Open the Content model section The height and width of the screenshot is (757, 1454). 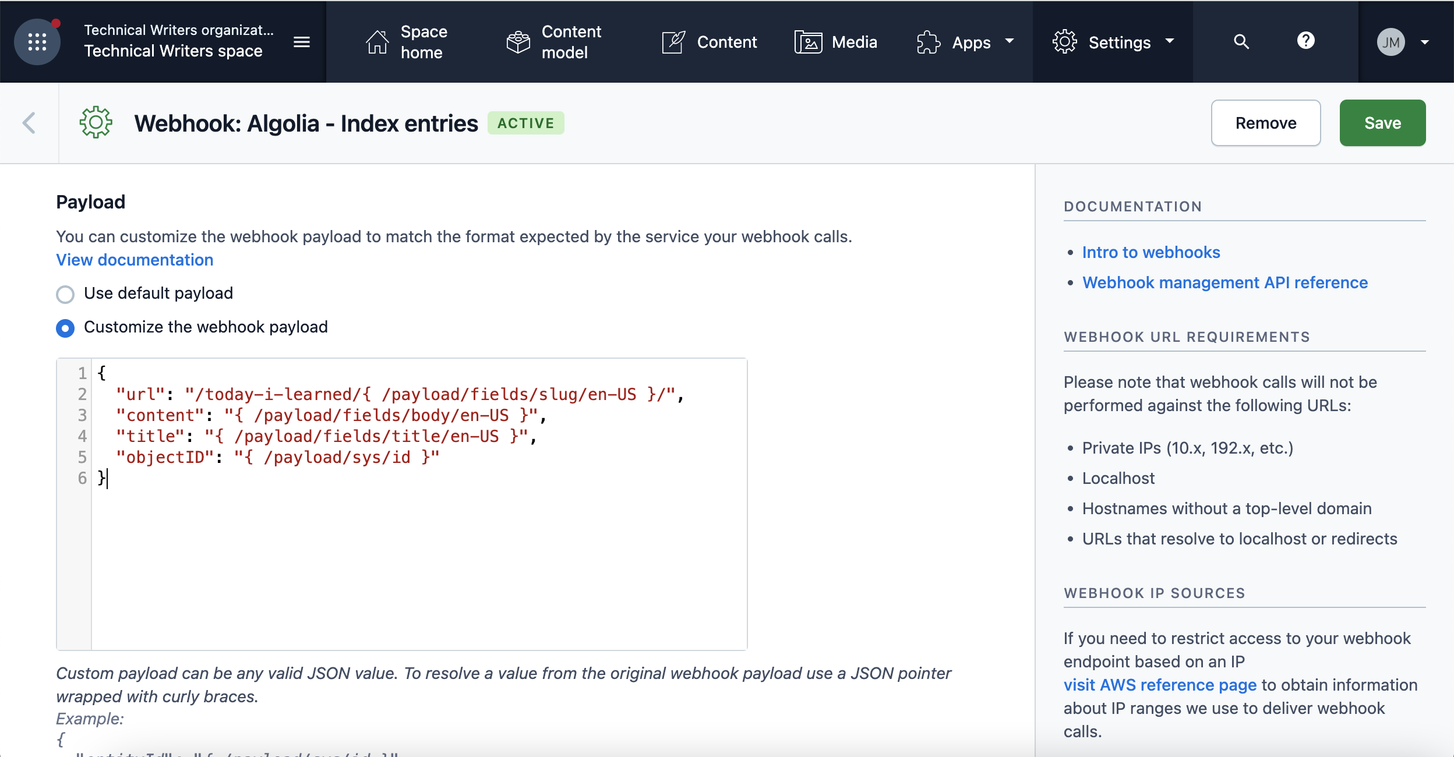point(552,41)
